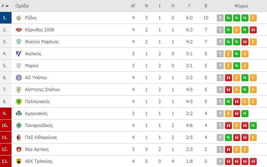Viewport: 267px width, 167px height.
Task: Click the Αχαρναϊκός shamrock logo
Action: [19, 114]
